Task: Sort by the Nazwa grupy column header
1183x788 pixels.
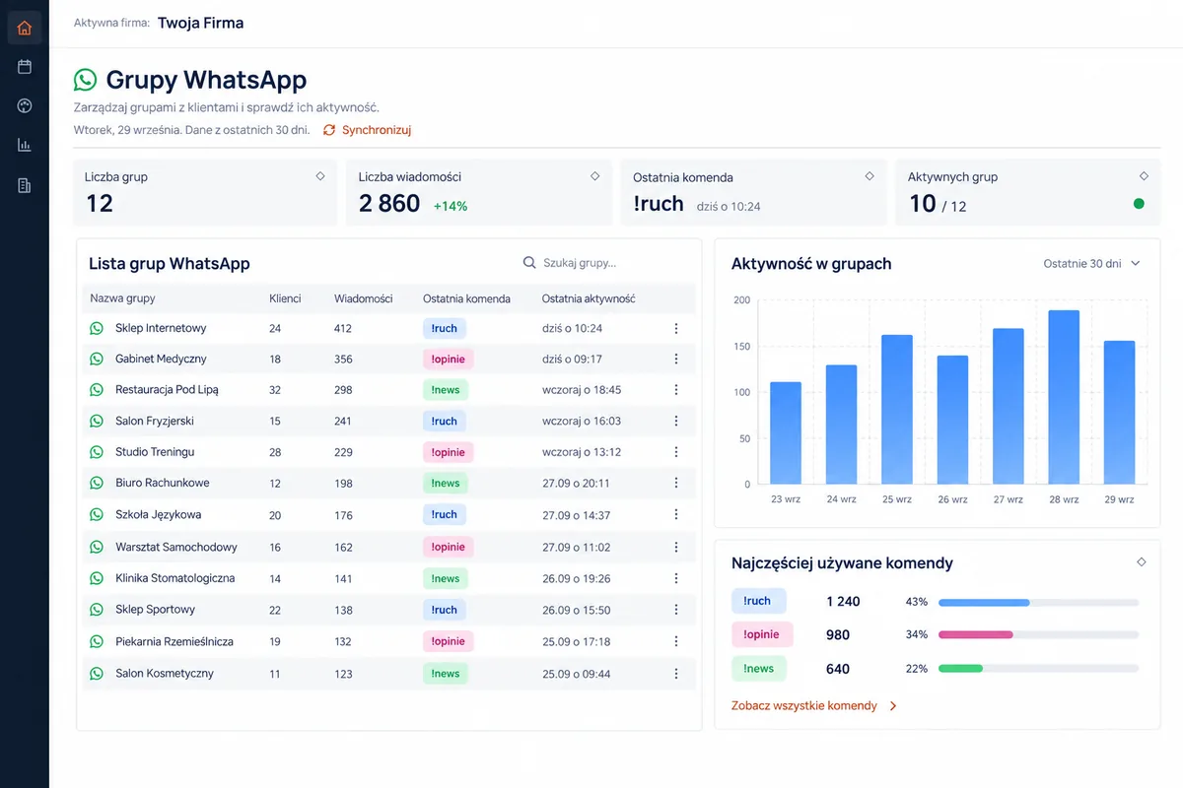Action: 122,298
